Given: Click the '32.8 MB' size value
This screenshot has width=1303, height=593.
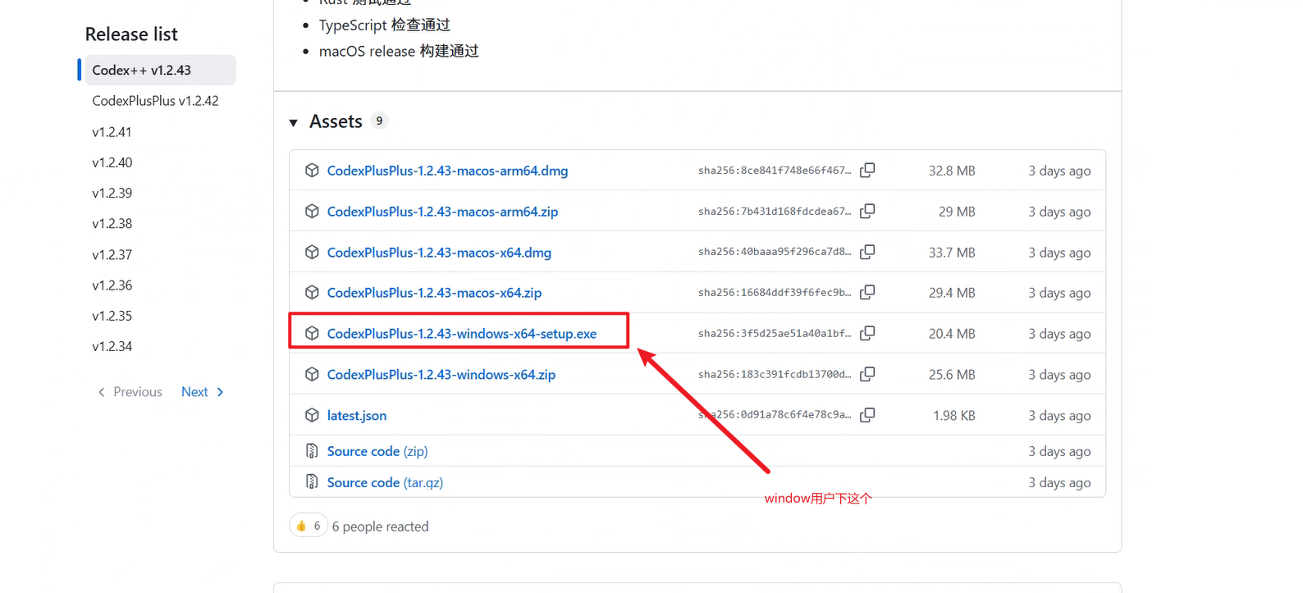Looking at the screenshot, I should [x=952, y=171].
